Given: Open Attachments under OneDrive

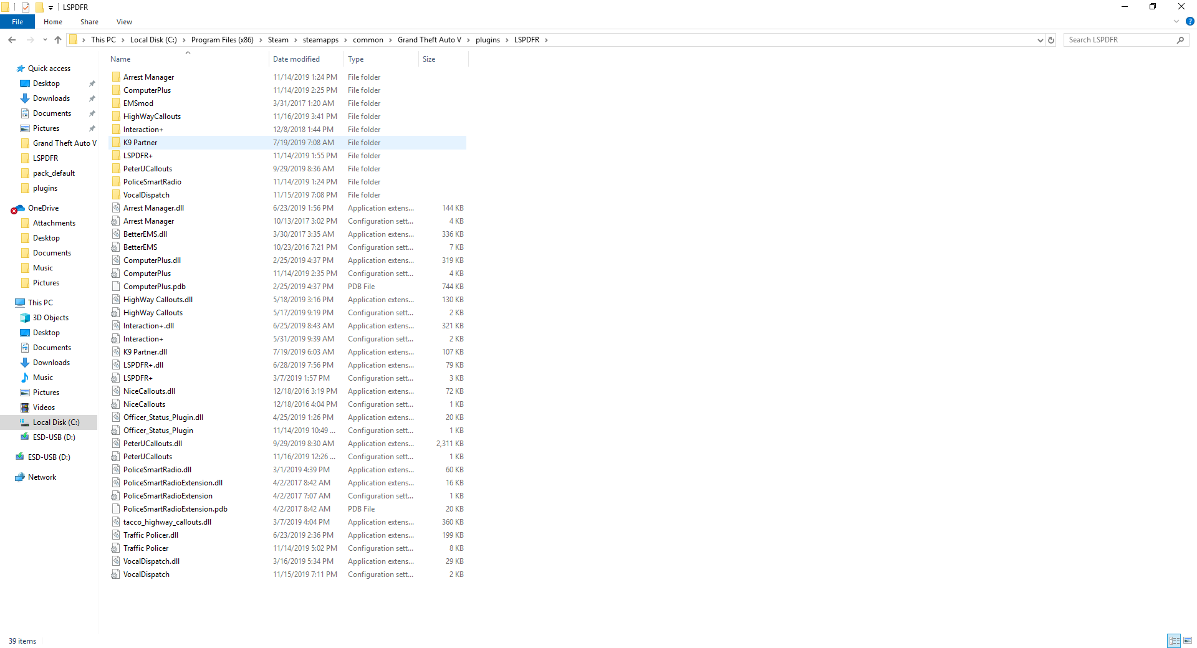Looking at the screenshot, I should [54, 223].
